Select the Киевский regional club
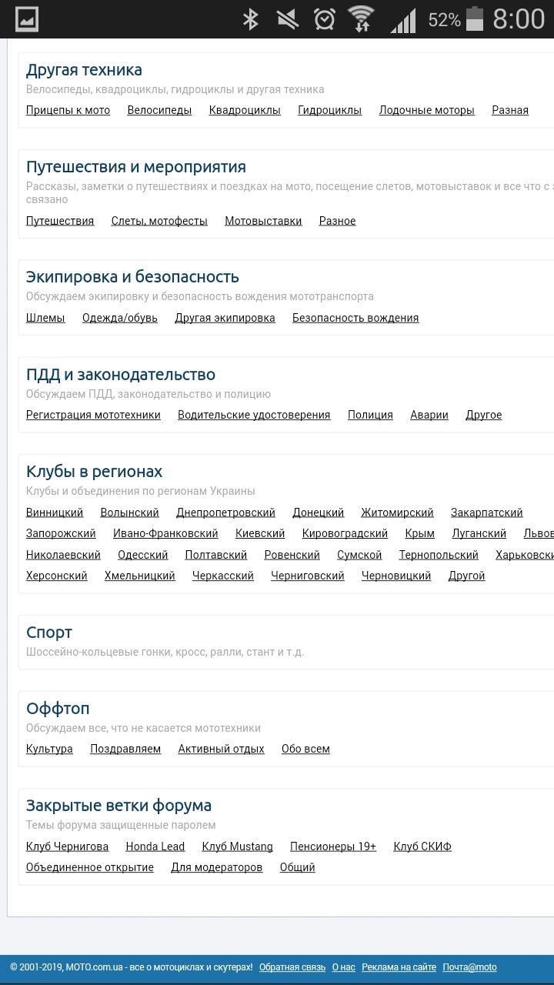The width and height of the screenshot is (554, 985). point(260,533)
